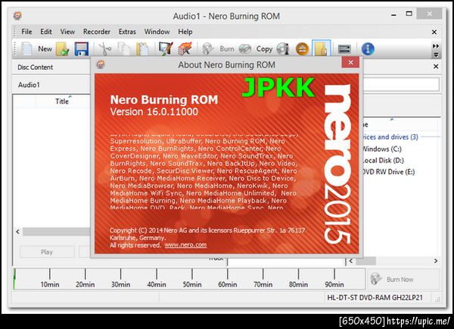
Task: Click the 60min mark on capacity bar
Action: click(227, 284)
